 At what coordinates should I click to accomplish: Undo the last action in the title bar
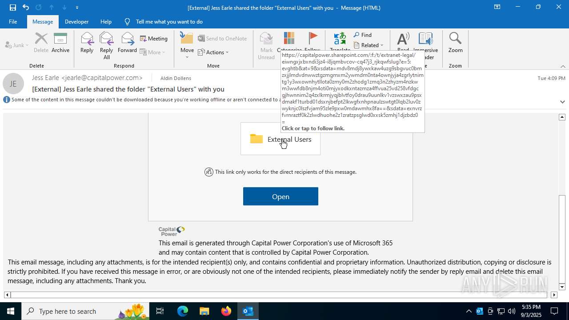click(26, 8)
